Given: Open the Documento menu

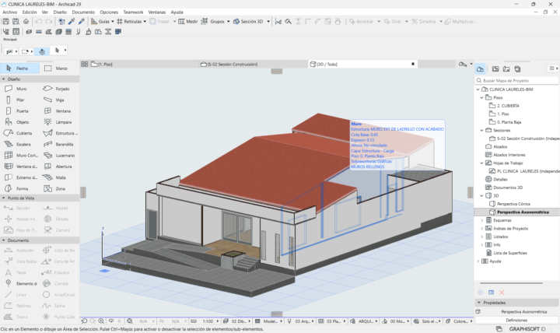Looking at the screenshot, I should pyautogui.click(x=83, y=12).
